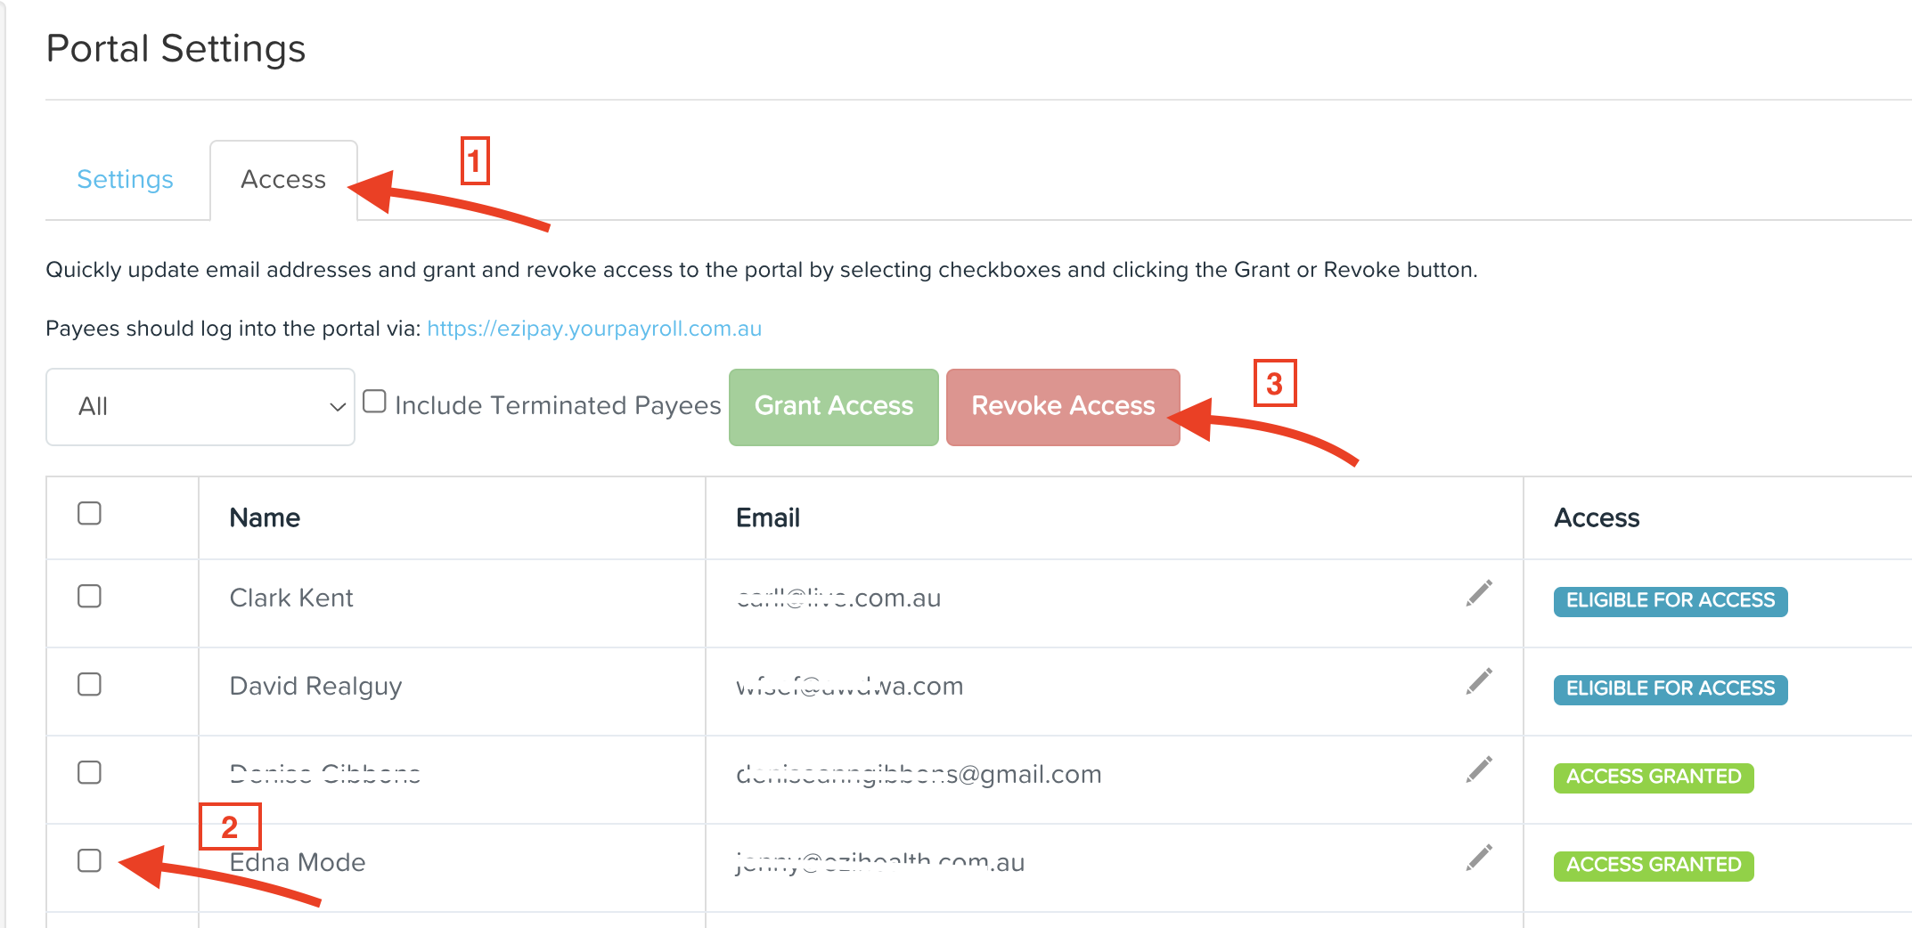Click pencil icon in David Realguy row
1912x928 pixels.
1479,681
